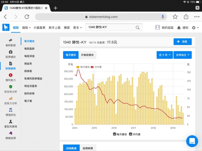Expand the 更多 menu

[77, 28]
